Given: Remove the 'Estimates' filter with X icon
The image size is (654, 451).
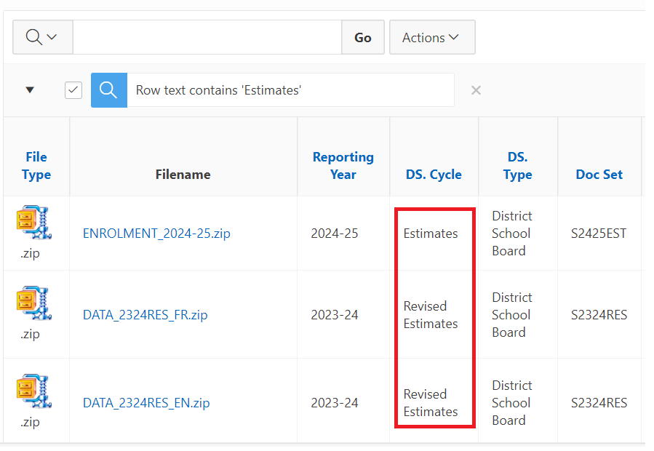Looking at the screenshot, I should [x=476, y=90].
